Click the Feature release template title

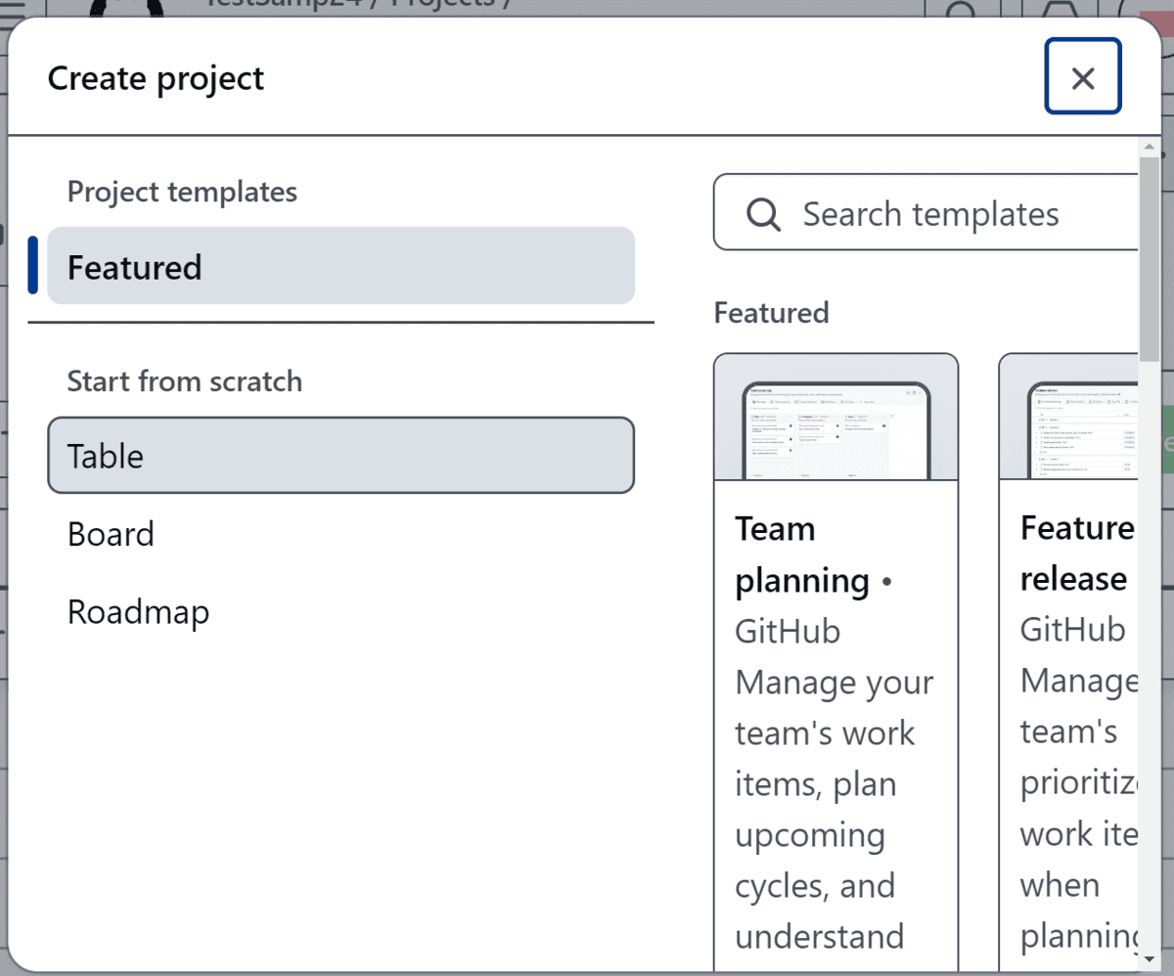1074,554
